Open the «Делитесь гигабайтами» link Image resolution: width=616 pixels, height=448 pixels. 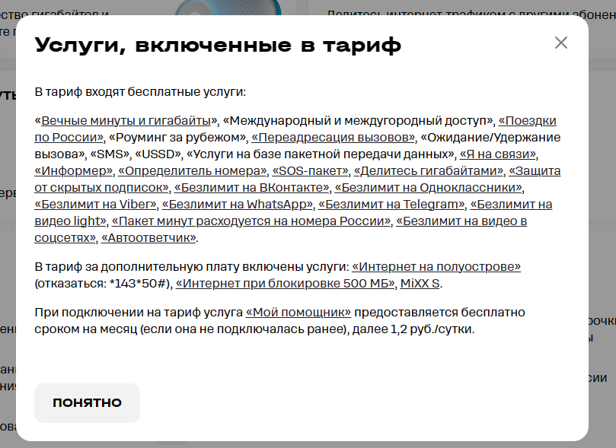click(x=429, y=171)
